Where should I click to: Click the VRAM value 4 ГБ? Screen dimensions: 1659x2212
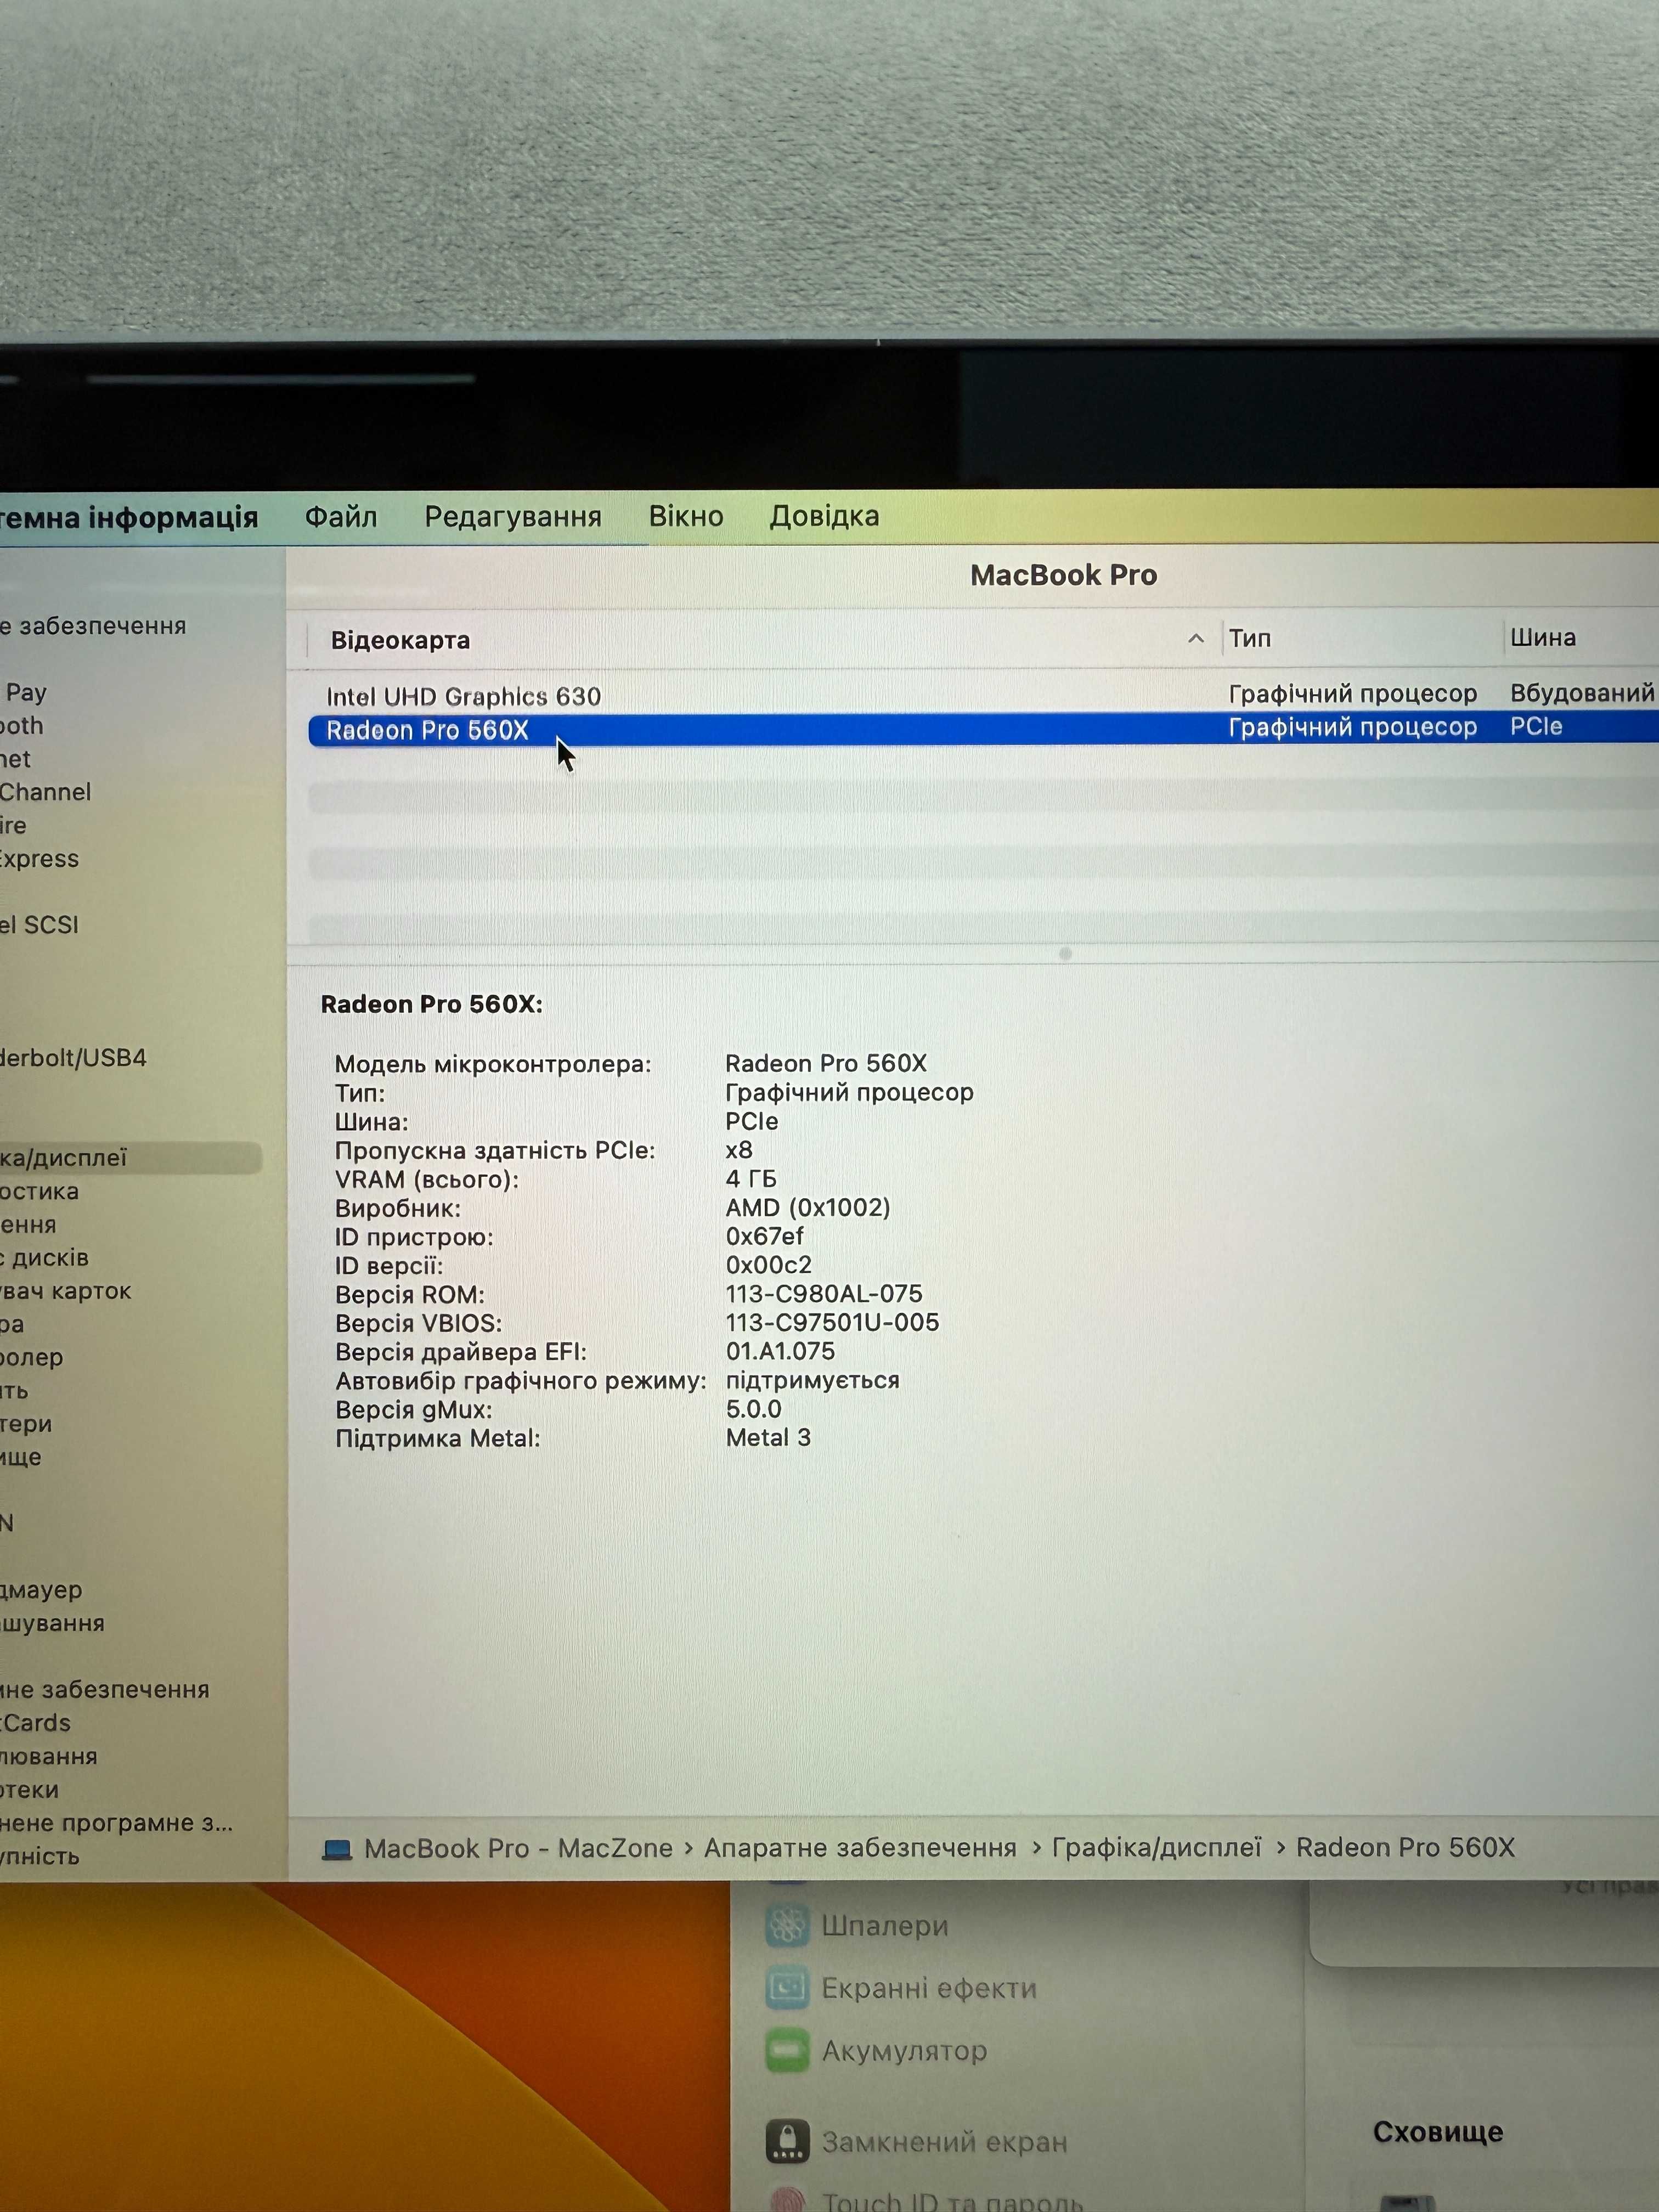coord(751,1179)
